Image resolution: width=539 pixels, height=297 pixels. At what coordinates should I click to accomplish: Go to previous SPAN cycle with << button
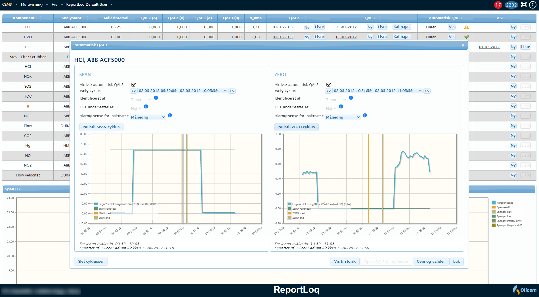[133, 91]
